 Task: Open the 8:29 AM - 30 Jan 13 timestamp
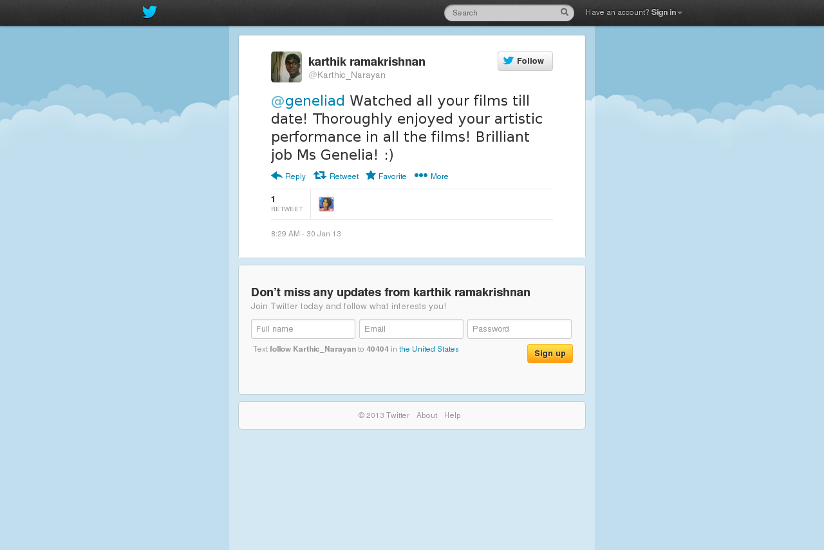[x=306, y=234]
